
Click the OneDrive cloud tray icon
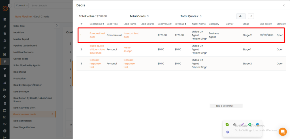tap(234, 125)
